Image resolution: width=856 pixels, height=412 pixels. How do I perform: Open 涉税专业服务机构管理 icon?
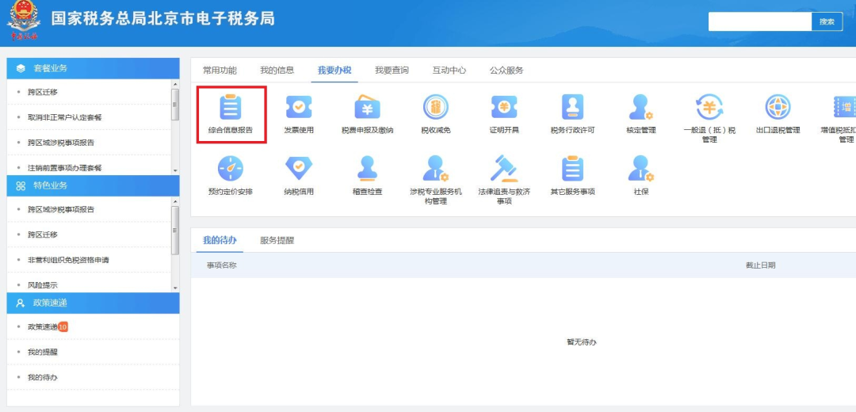[436, 168]
